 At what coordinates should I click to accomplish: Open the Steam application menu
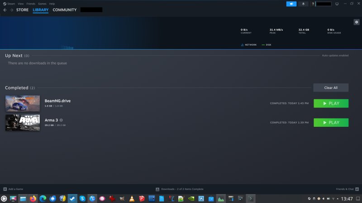(9, 4)
